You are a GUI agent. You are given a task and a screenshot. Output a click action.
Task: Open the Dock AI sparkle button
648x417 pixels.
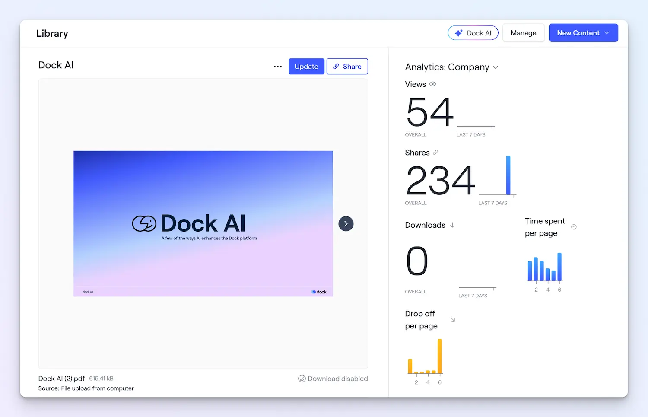tap(473, 33)
